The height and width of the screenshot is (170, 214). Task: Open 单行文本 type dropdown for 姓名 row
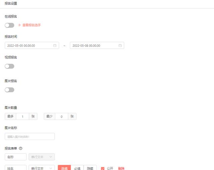pyautogui.click(x=41, y=168)
